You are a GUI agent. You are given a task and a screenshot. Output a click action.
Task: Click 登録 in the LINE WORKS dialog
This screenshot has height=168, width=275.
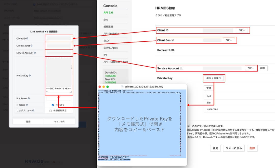(28, 121)
